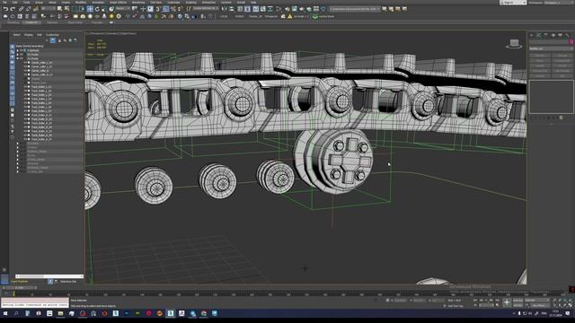Open the Display menu in scene explorer
The height and width of the screenshot is (323, 575).
click(29, 35)
